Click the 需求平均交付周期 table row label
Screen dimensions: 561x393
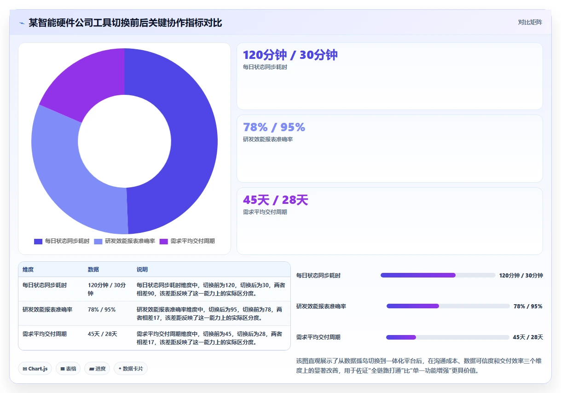tap(45, 334)
